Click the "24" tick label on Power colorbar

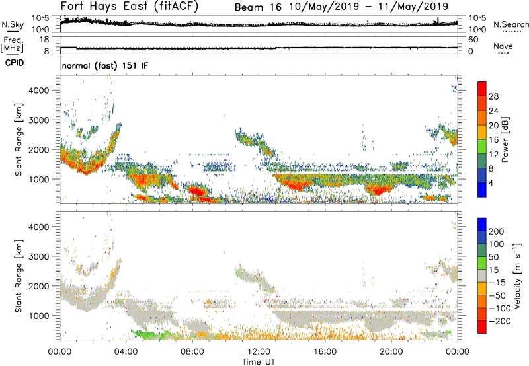493,111
